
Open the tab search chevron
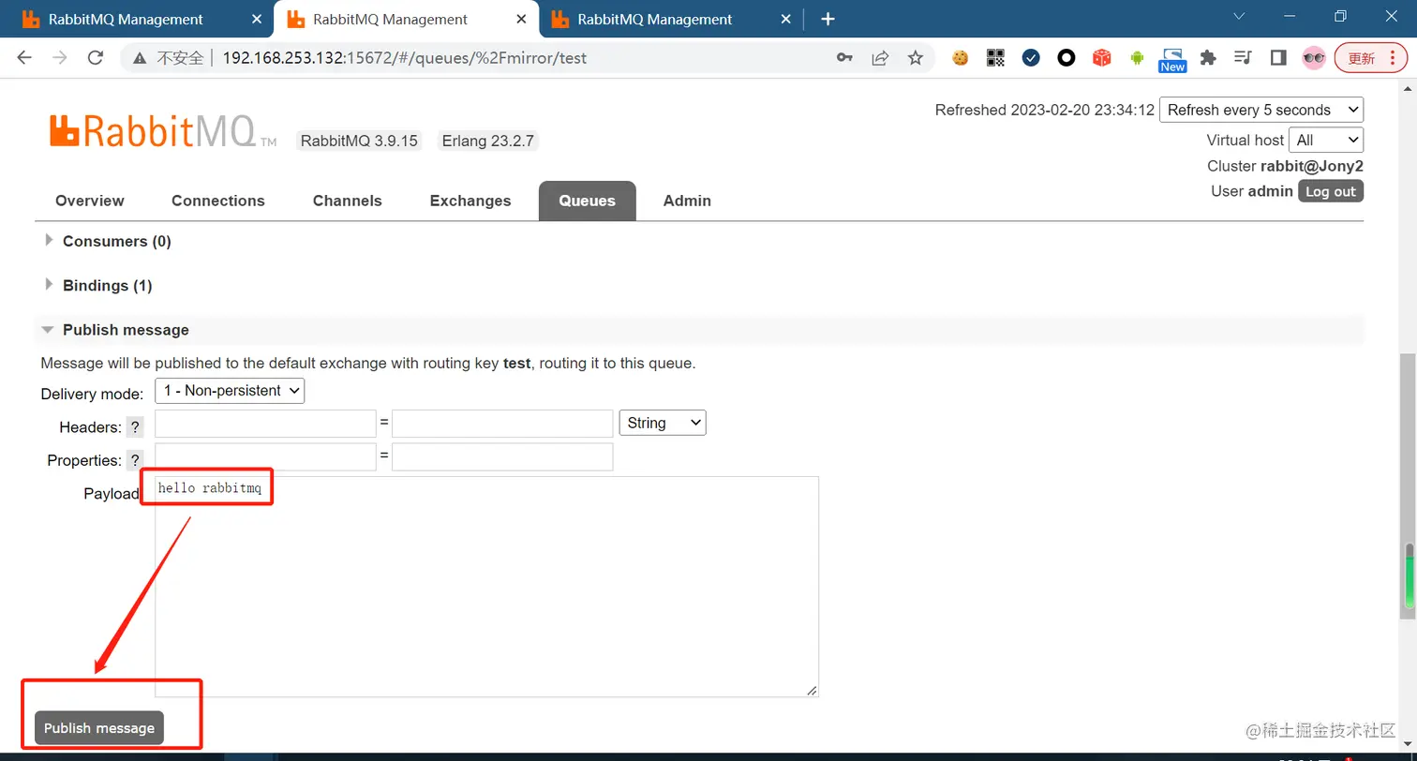(x=1239, y=16)
